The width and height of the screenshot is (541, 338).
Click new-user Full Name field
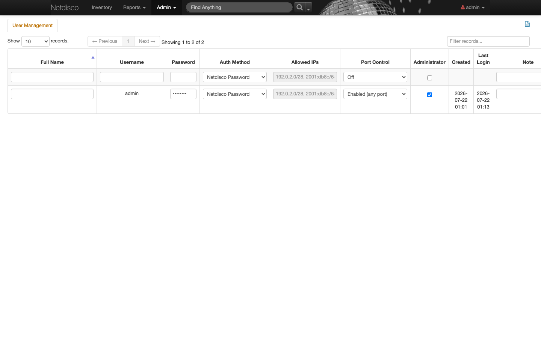click(52, 77)
